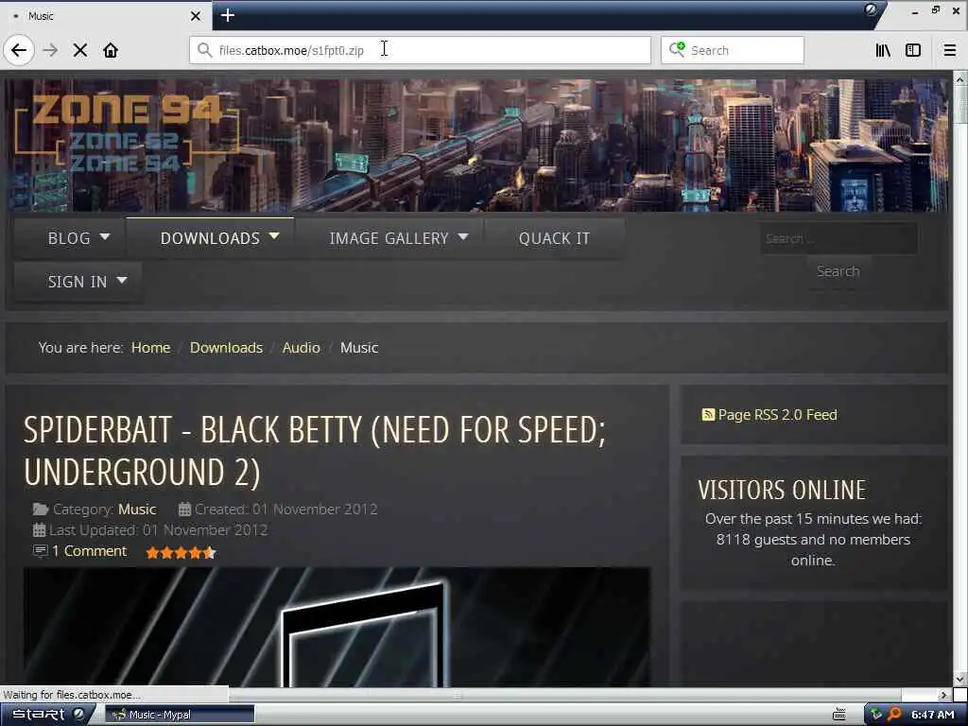Image resolution: width=968 pixels, height=726 pixels.
Task: Click the search engine icon in search box
Action: 677,49
